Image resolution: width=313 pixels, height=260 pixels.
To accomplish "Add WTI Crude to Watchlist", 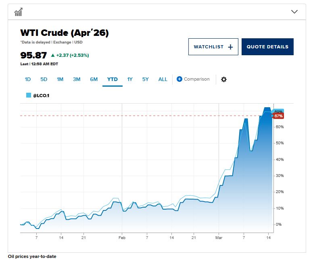I will click(x=213, y=47).
